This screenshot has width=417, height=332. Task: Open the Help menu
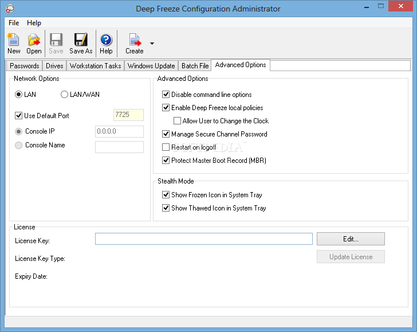(34, 23)
